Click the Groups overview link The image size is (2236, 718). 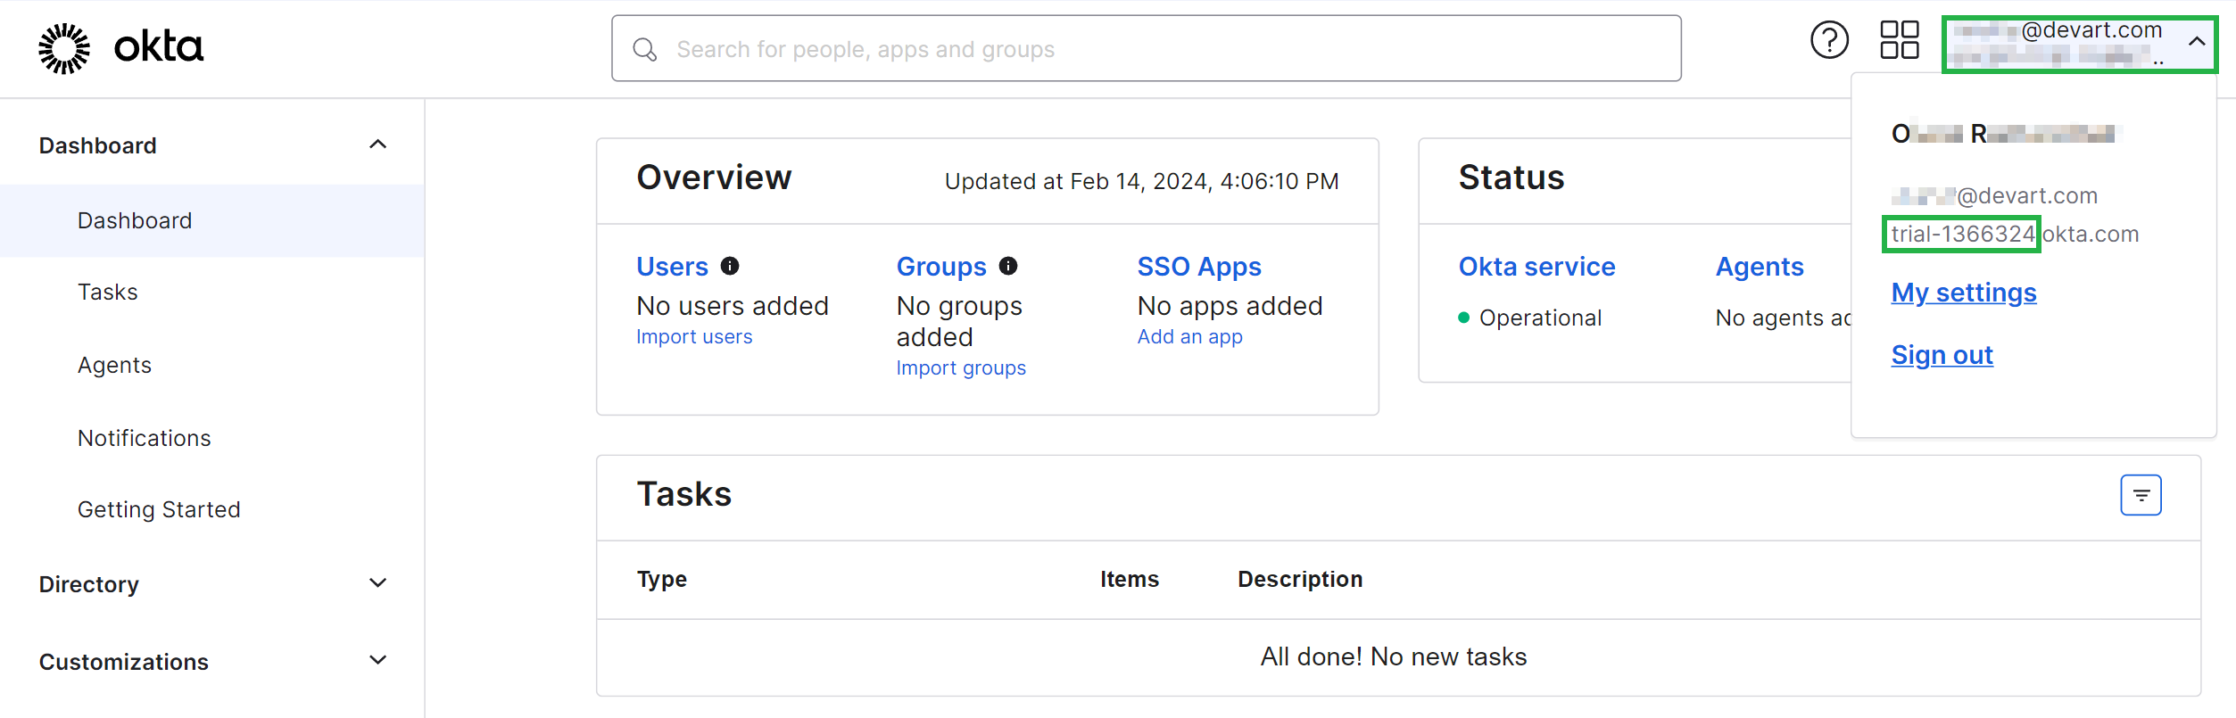941,266
